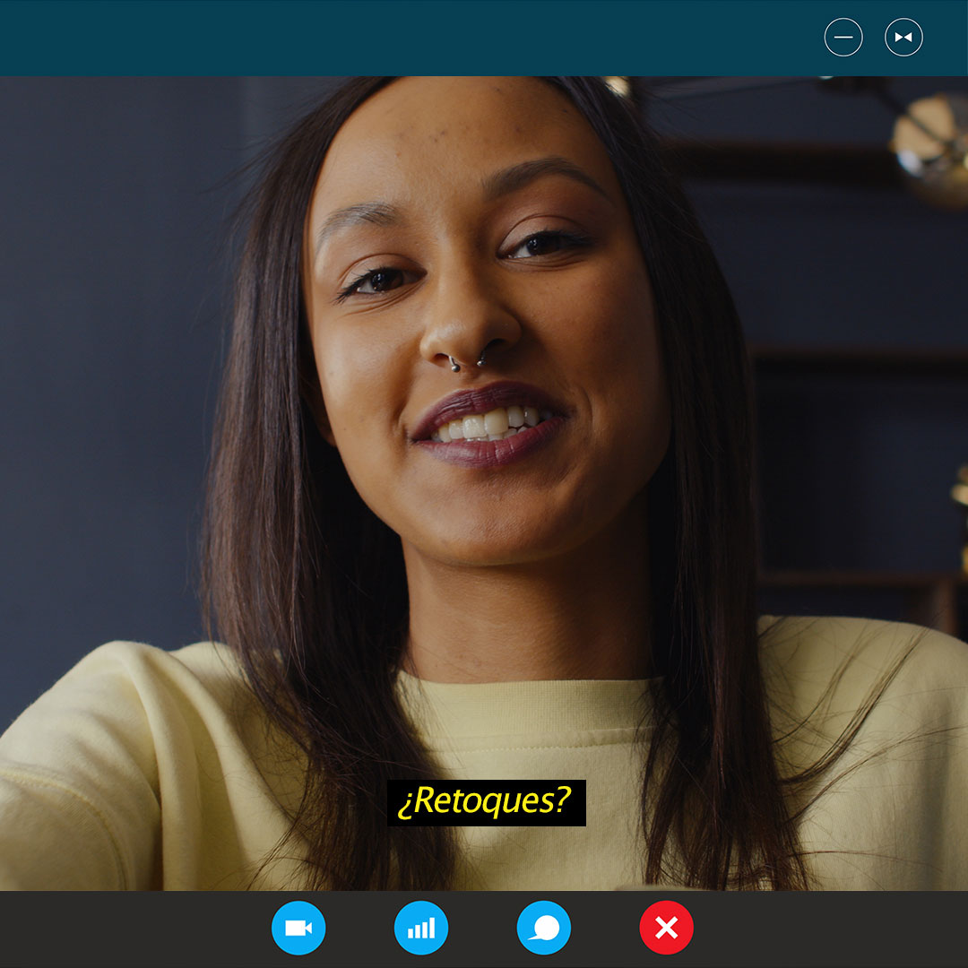Open the call signal quality bars

click(x=421, y=928)
